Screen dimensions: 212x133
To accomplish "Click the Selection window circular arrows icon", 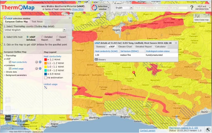I will 94,8.
